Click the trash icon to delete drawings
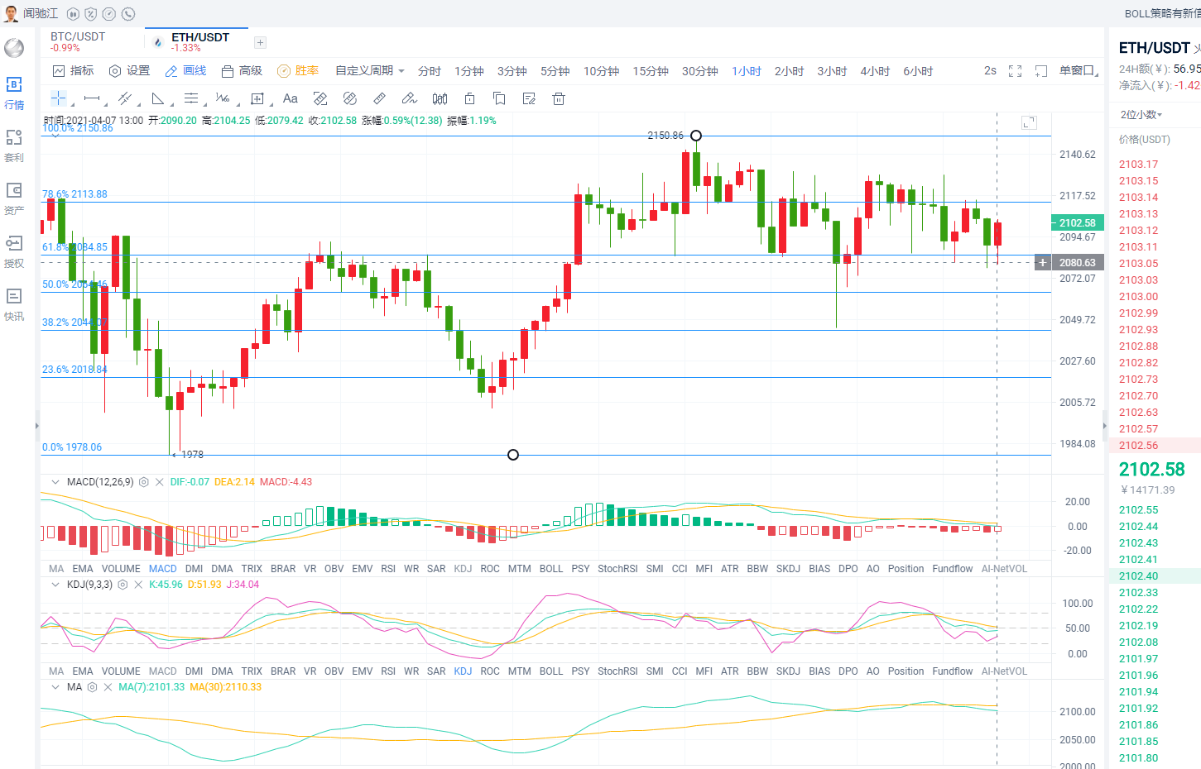Image resolution: width=1201 pixels, height=769 pixels. [x=559, y=98]
